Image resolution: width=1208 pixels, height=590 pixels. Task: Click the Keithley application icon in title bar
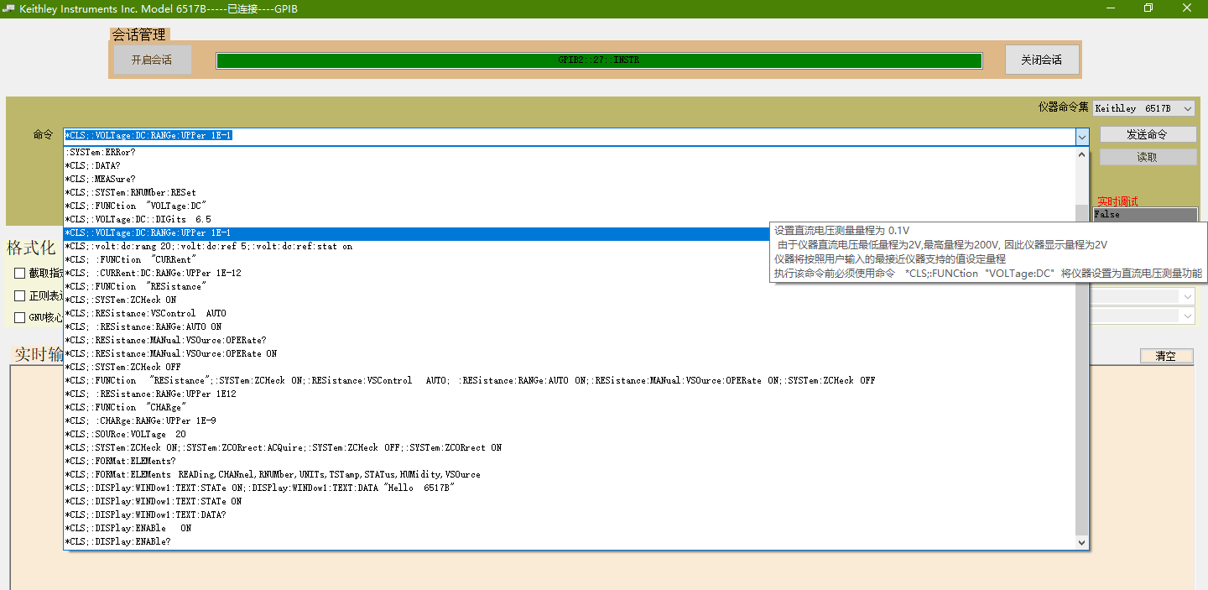8,8
